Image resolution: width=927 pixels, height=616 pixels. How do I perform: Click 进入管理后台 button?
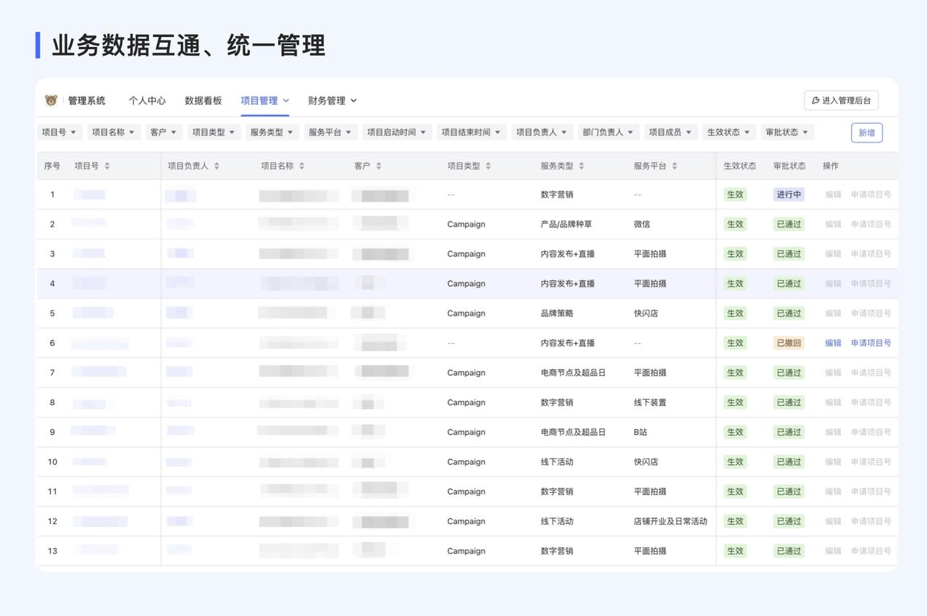tap(842, 101)
